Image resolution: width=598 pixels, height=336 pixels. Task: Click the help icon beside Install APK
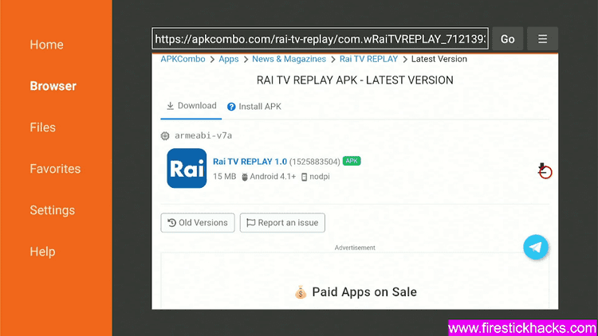tap(231, 107)
